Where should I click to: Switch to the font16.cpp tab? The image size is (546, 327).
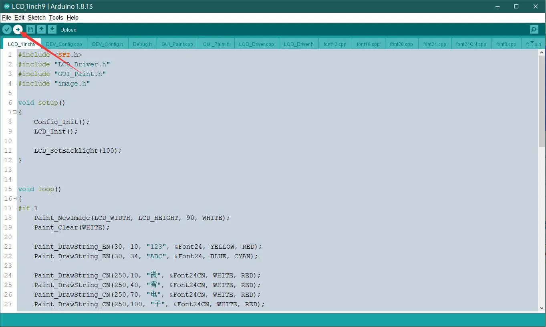pos(368,44)
